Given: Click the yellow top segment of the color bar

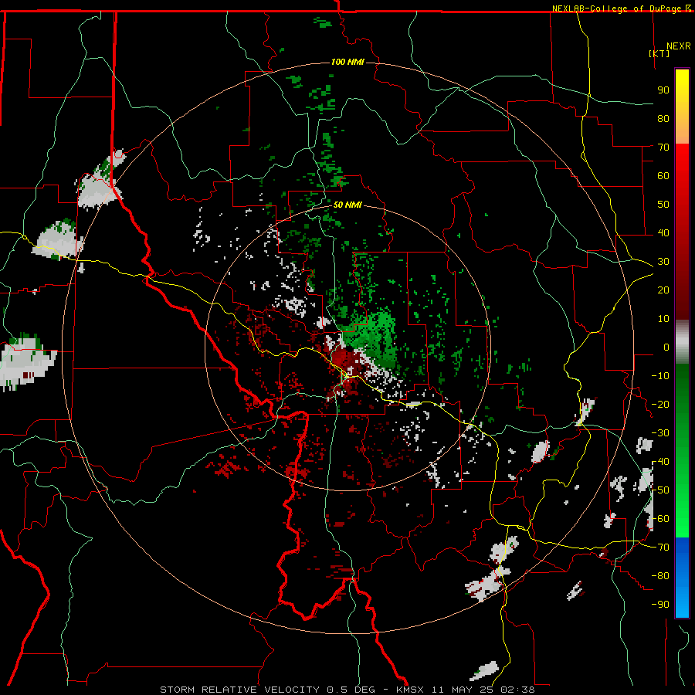Looking at the screenshot, I should coord(682,107).
